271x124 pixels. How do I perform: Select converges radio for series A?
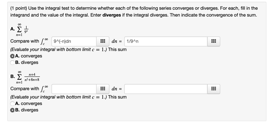click(12, 56)
